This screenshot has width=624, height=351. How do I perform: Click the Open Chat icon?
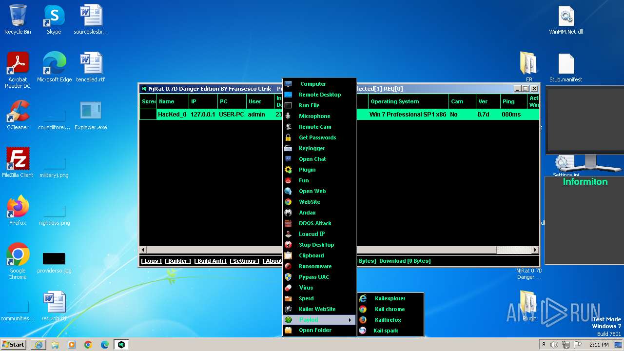(288, 159)
